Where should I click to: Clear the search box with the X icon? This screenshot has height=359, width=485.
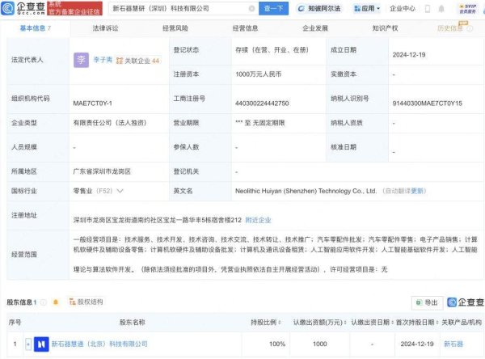251,8
